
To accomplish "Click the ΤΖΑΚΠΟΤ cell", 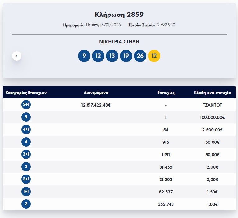I will pyautogui.click(x=212, y=105).
